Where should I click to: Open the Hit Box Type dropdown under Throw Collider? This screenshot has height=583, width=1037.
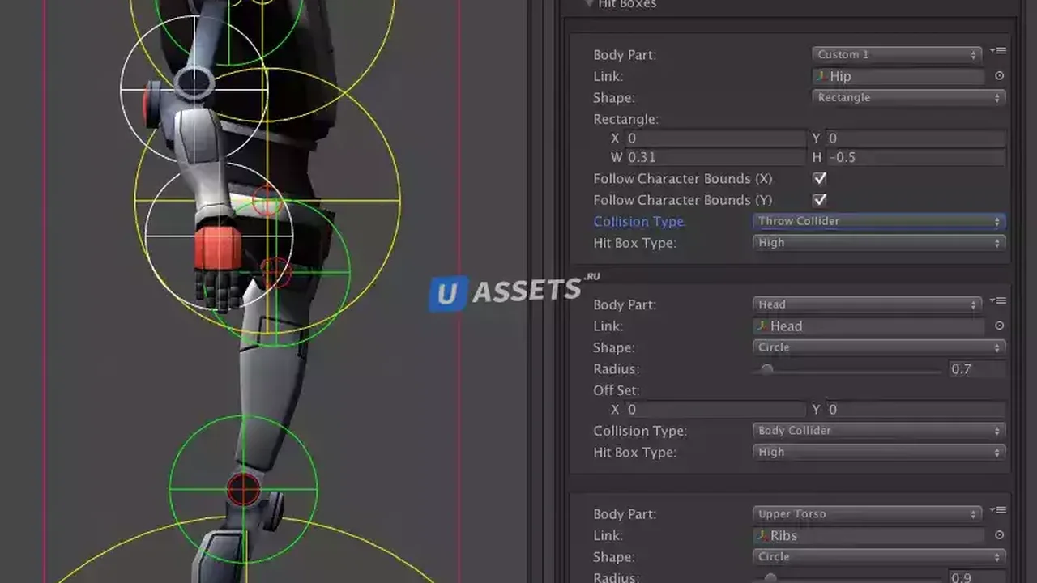(879, 242)
